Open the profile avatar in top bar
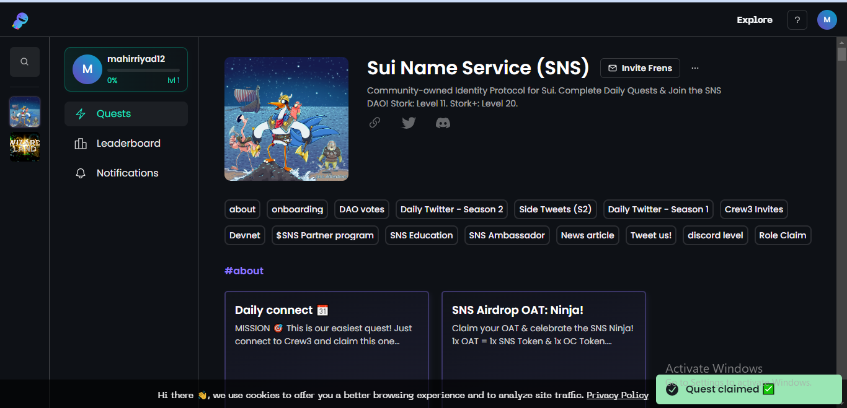The width and height of the screenshot is (847, 408). [827, 20]
